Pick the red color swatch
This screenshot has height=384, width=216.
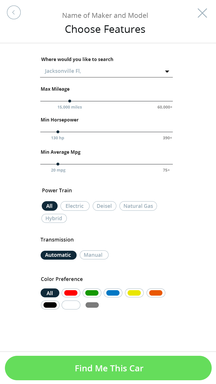[x=71, y=293]
